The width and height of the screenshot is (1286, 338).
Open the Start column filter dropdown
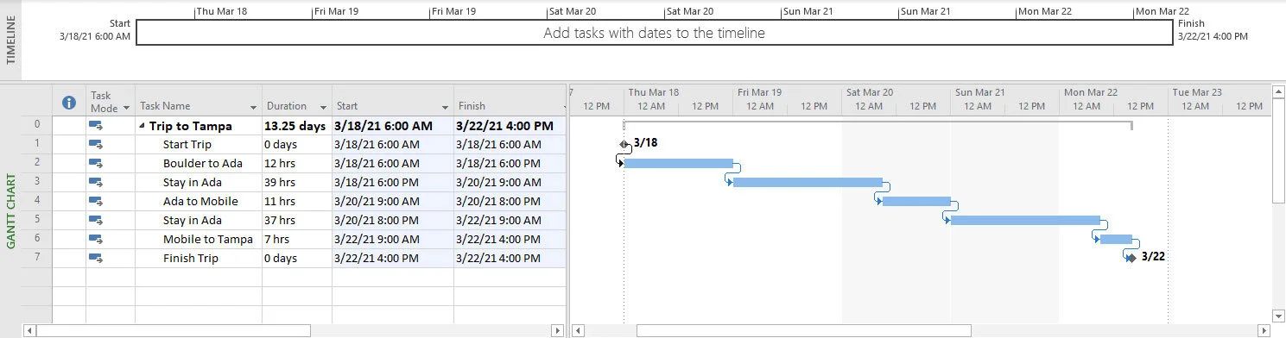click(446, 108)
